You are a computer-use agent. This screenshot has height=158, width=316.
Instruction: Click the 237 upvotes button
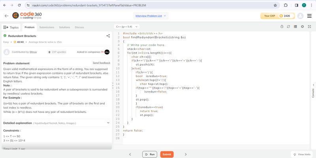(x=57, y=51)
